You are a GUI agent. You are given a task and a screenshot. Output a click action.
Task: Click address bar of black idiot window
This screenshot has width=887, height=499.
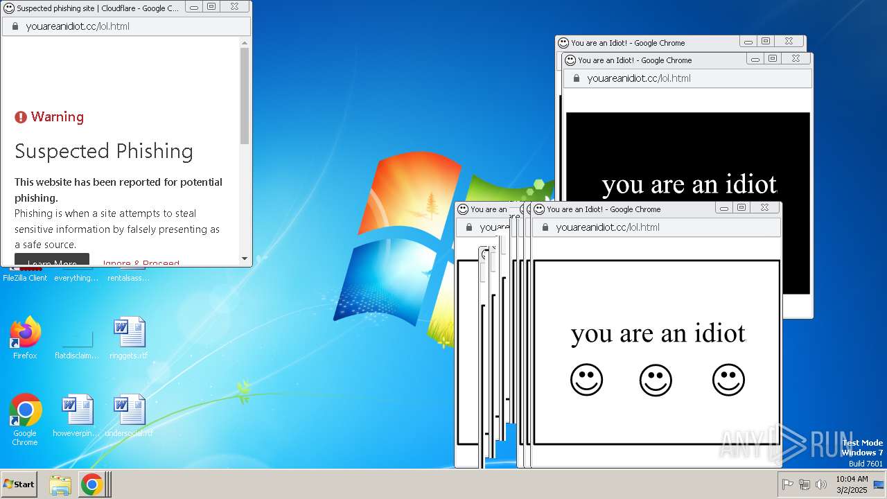coord(687,78)
